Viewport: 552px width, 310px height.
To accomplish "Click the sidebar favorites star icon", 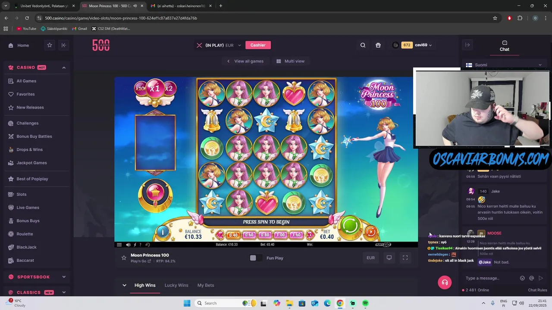I will coord(50,45).
